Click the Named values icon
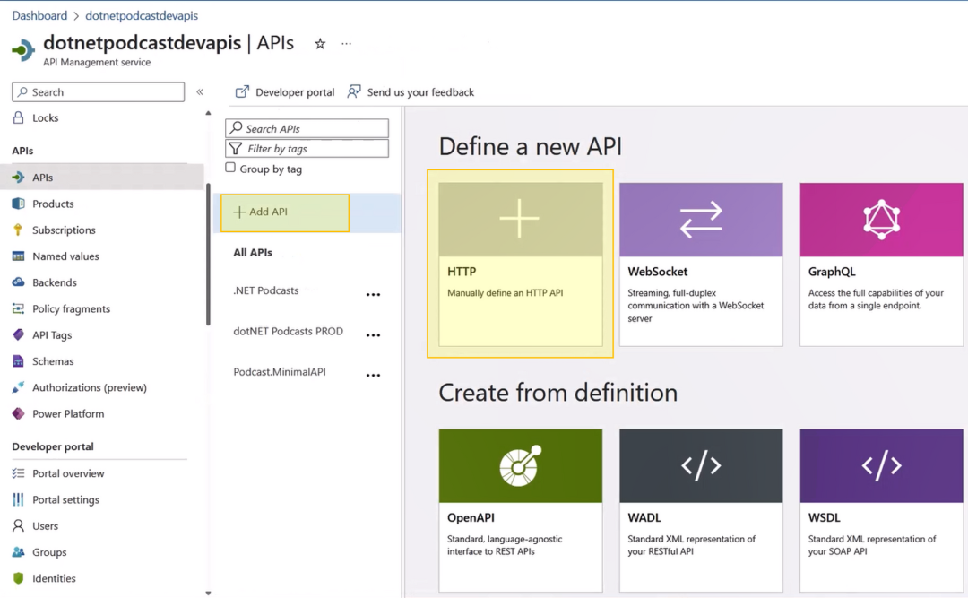The width and height of the screenshot is (968, 598). coord(19,256)
